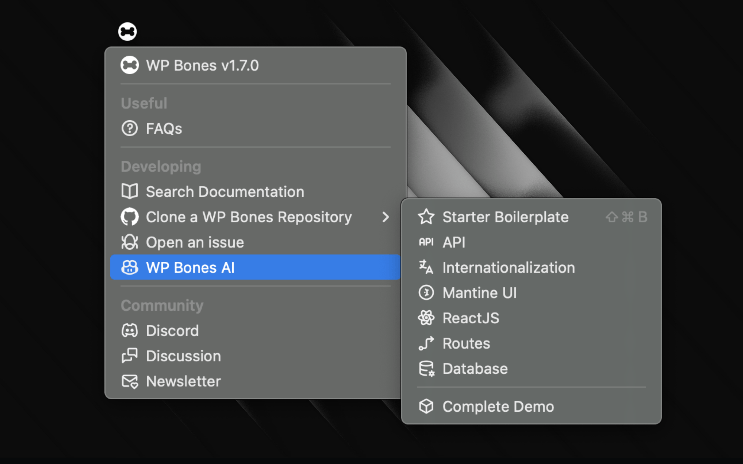
Task: Select the Newsletter menu item
Action: click(183, 381)
